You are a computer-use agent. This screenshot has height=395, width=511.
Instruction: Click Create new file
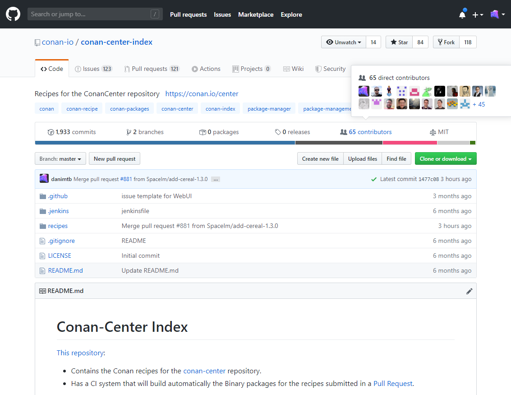pyautogui.click(x=320, y=159)
